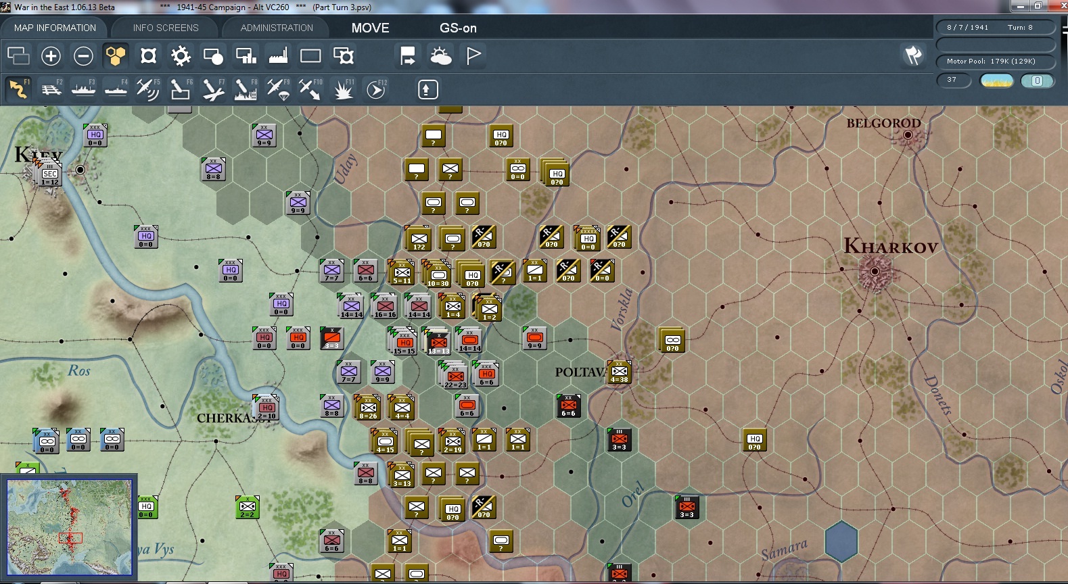Open the ADMINISTRATION tab
Viewport: 1068px width, 584px height.
[x=277, y=28]
